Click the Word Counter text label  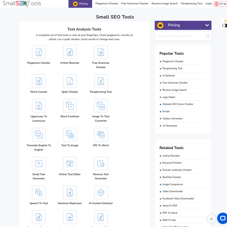coord(39,92)
